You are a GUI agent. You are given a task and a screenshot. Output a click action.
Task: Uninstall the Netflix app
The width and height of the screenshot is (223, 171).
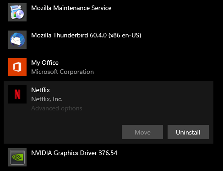click(188, 132)
